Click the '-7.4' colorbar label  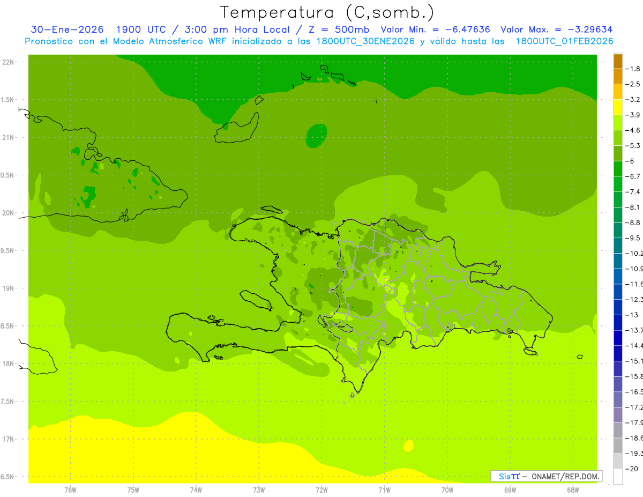(633, 192)
